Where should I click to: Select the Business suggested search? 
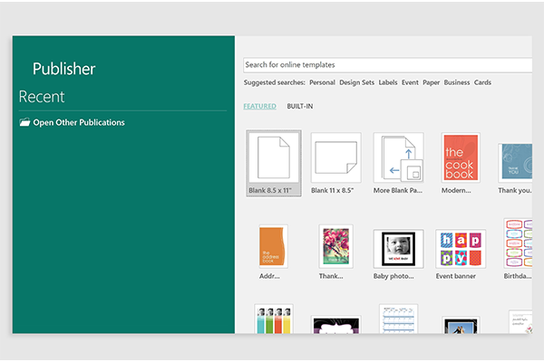click(x=457, y=82)
